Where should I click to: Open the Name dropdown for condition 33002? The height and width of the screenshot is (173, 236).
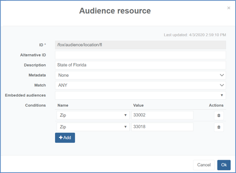(92, 115)
